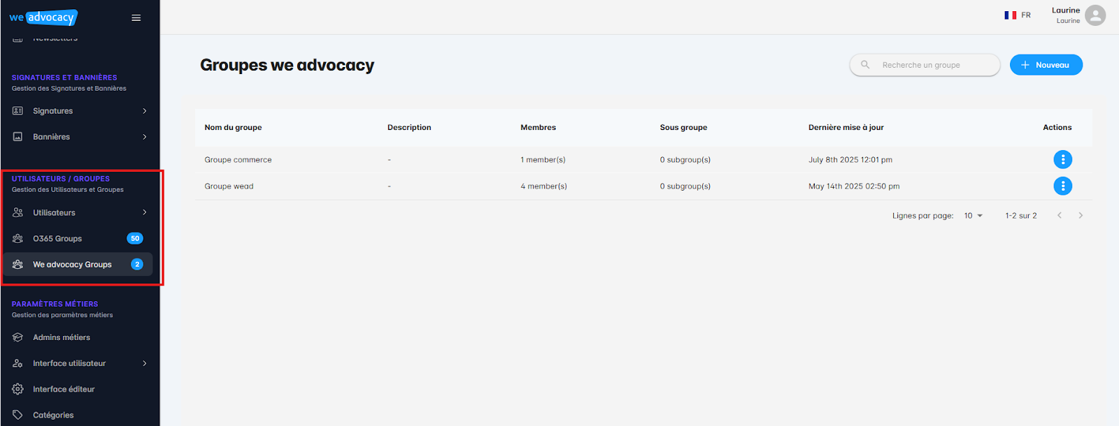The width and height of the screenshot is (1119, 426).
Task: Click the Recherche un groupe field
Action: click(x=925, y=65)
